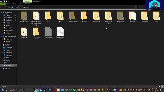
Task: Select the msdia80.dll file
Action: click(x=60, y=33)
